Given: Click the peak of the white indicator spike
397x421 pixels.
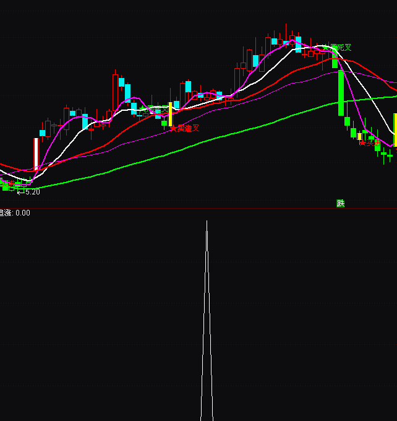Looking at the screenshot, I should click(x=207, y=222).
